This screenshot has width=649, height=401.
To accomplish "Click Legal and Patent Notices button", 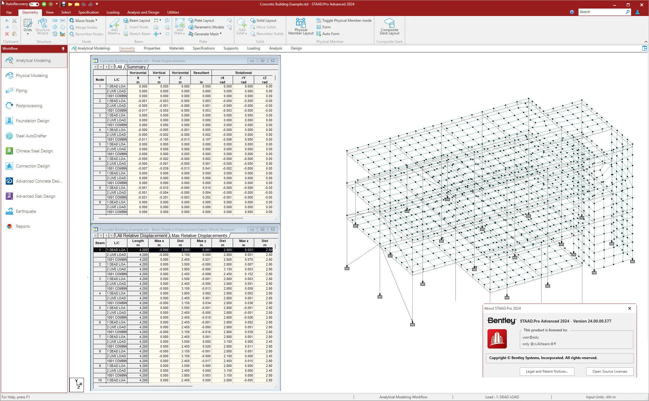I will [x=547, y=371].
